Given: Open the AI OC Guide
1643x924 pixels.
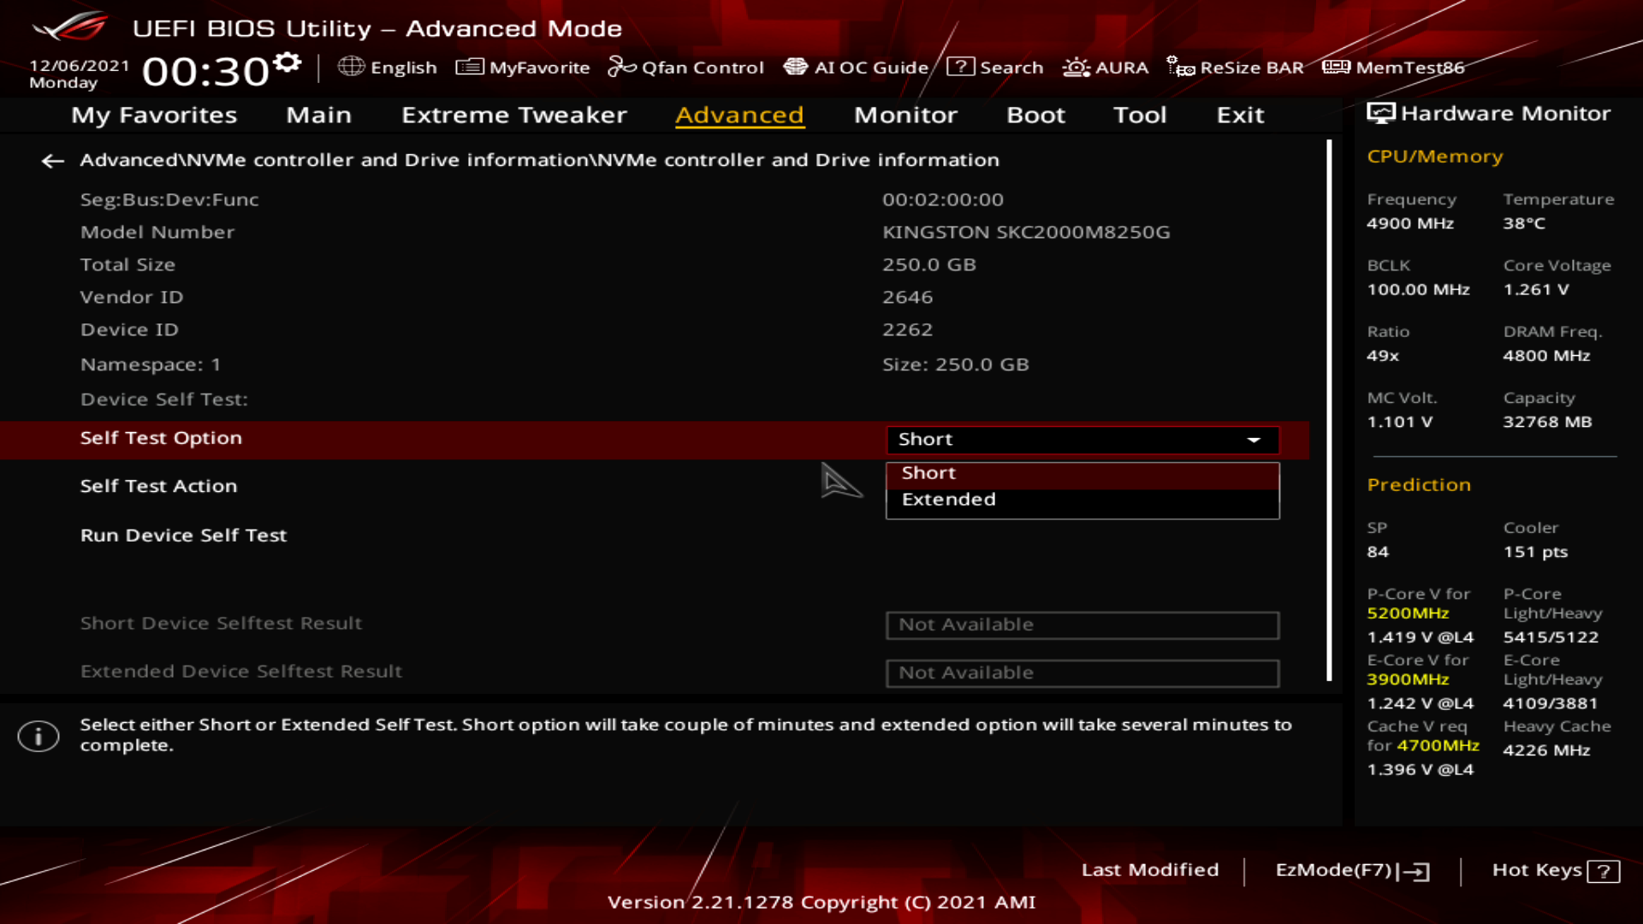Looking at the screenshot, I should click(856, 67).
